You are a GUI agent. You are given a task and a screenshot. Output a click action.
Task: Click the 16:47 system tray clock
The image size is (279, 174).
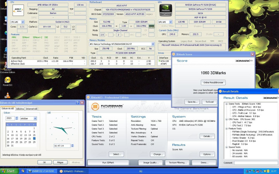pyautogui.click(x=274, y=171)
